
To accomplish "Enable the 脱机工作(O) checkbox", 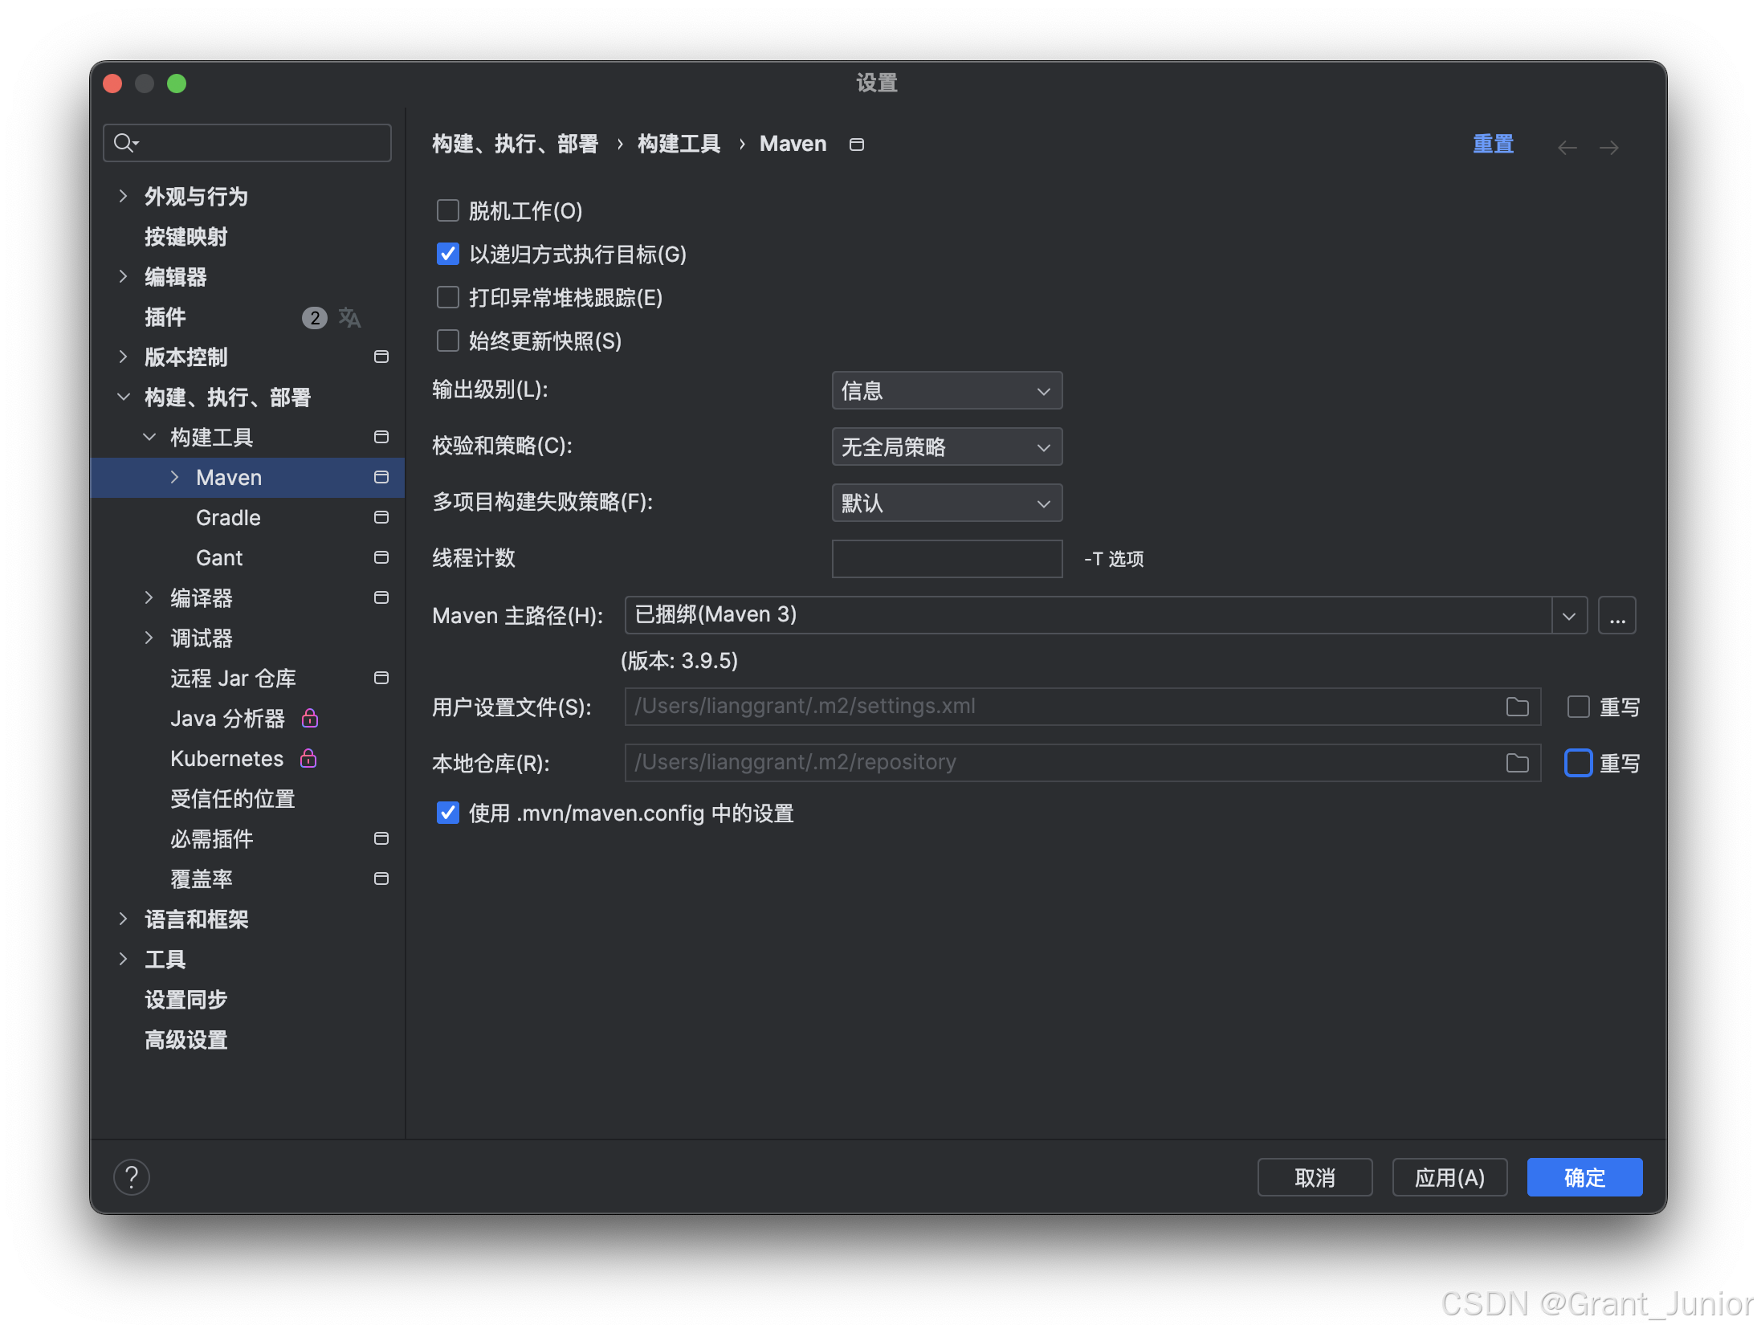I will click(x=447, y=210).
